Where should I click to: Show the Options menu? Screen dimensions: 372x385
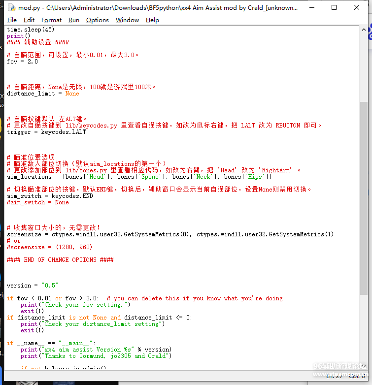click(97, 20)
